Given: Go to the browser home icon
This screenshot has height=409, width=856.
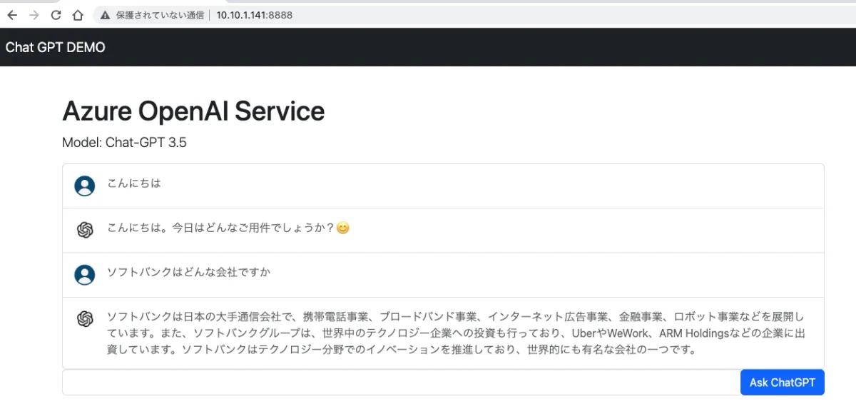Looking at the screenshot, I should point(78,14).
